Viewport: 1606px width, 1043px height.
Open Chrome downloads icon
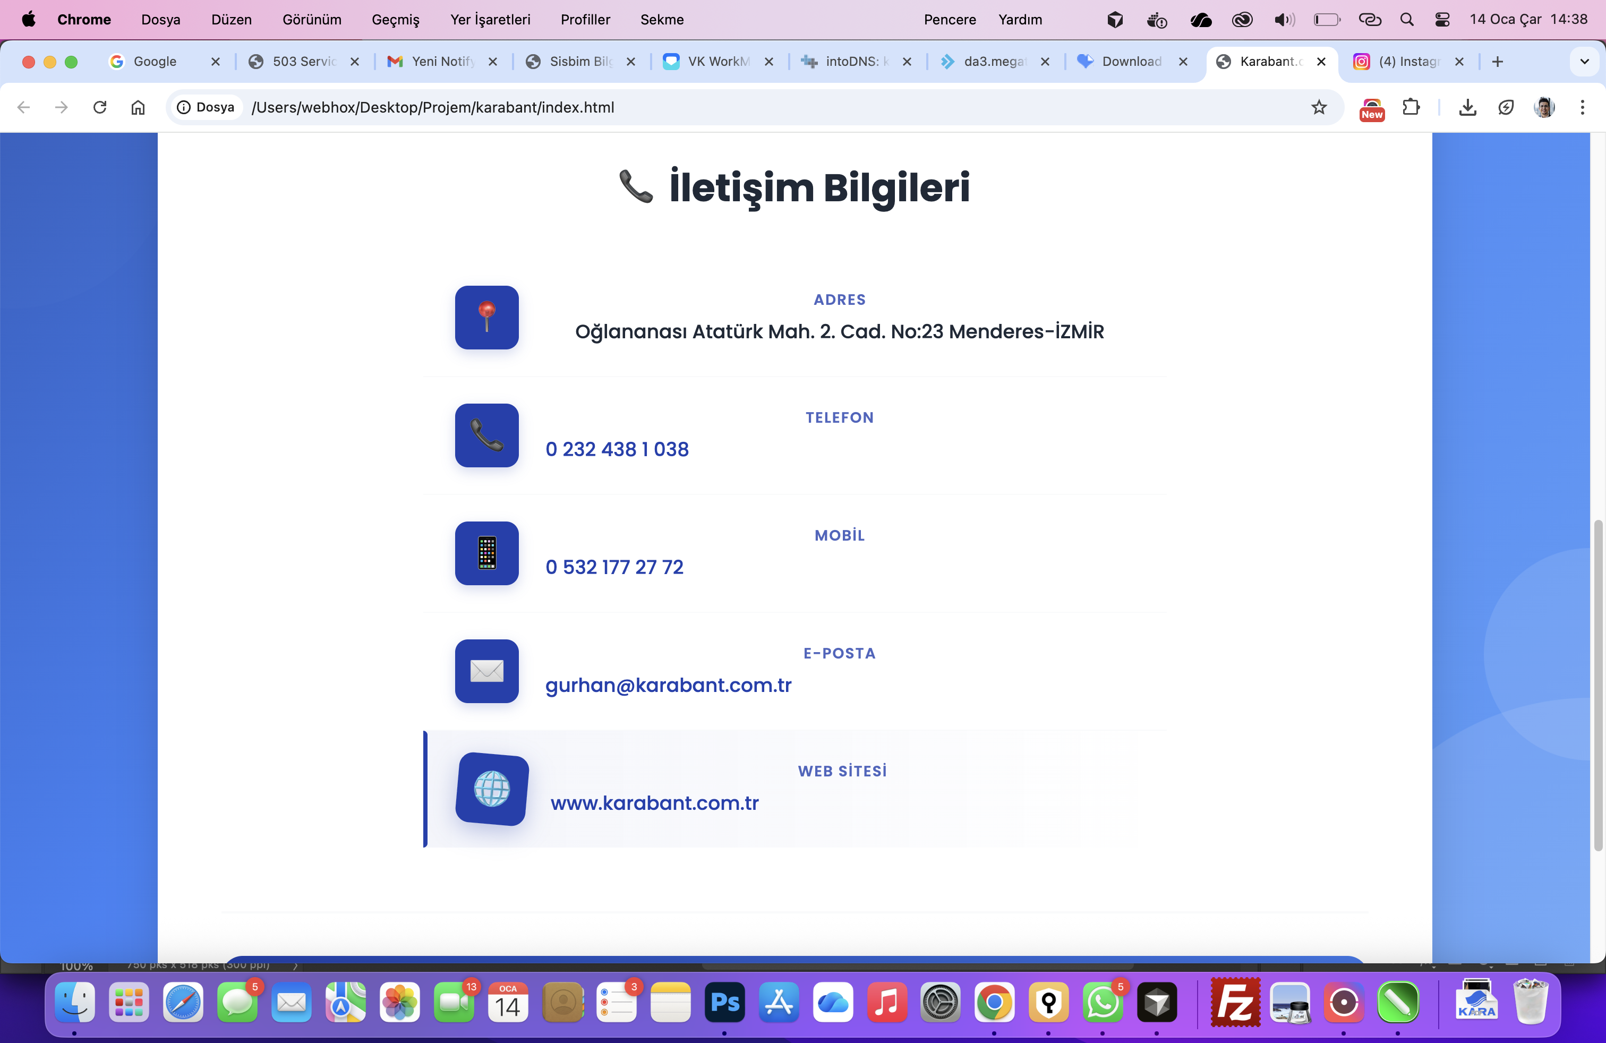[1467, 107]
